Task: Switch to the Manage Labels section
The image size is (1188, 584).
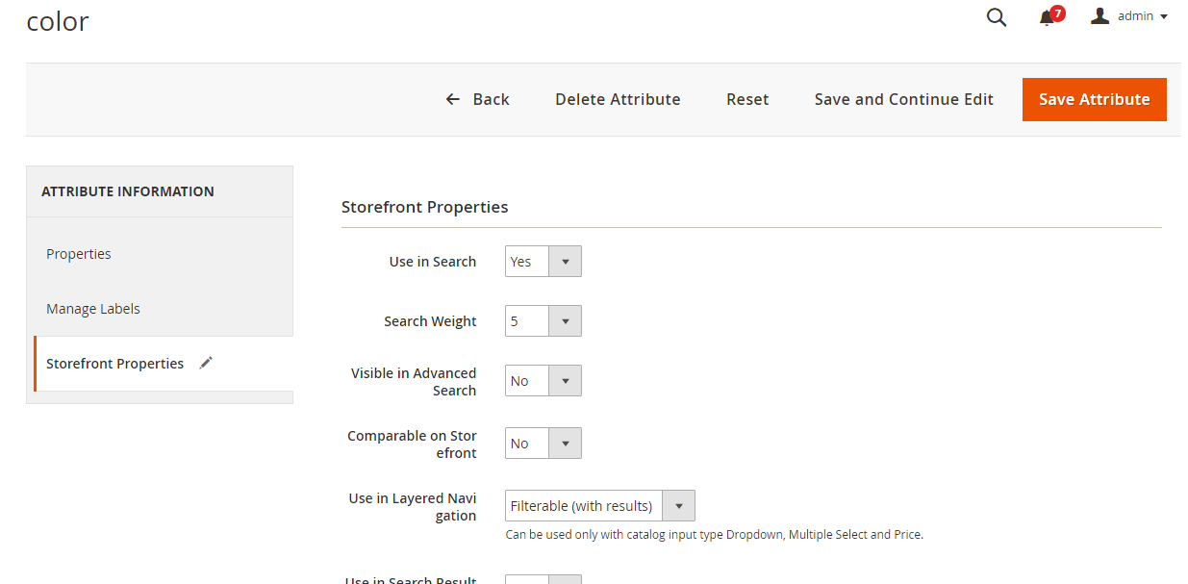Action: pyautogui.click(x=92, y=308)
